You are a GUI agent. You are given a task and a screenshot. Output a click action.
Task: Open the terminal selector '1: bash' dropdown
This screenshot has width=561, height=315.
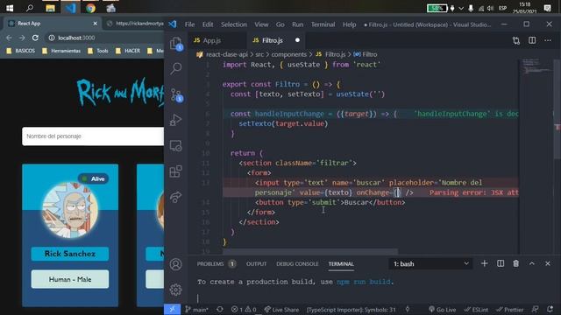coord(430,263)
